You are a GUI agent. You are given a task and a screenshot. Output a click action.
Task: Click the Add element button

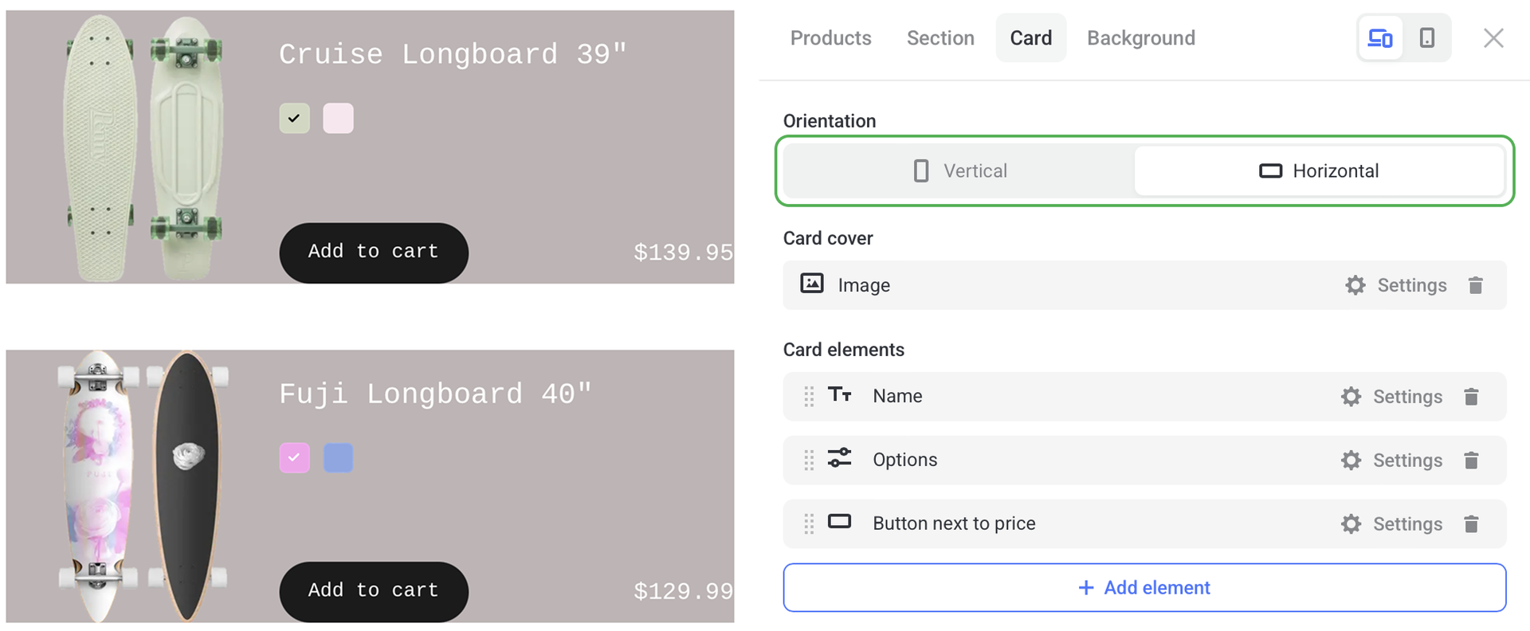[x=1144, y=588]
